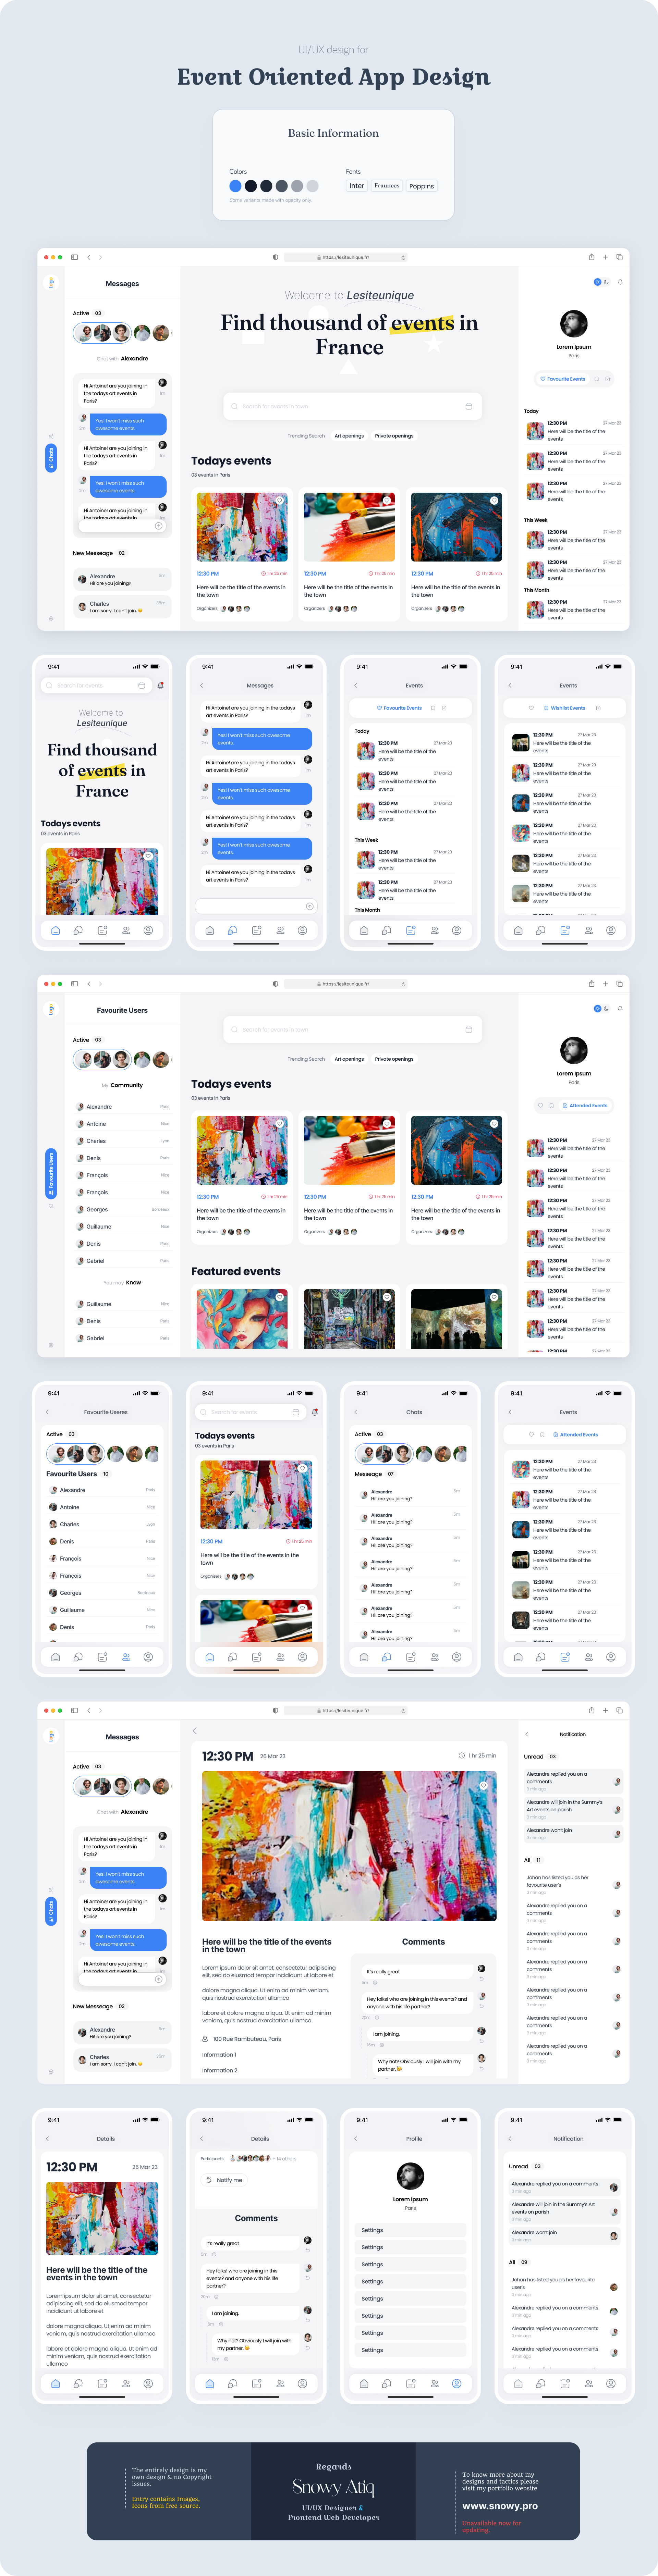Pick the black swatch next to the blue one
This screenshot has width=658, height=2576.
click(251, 186)
